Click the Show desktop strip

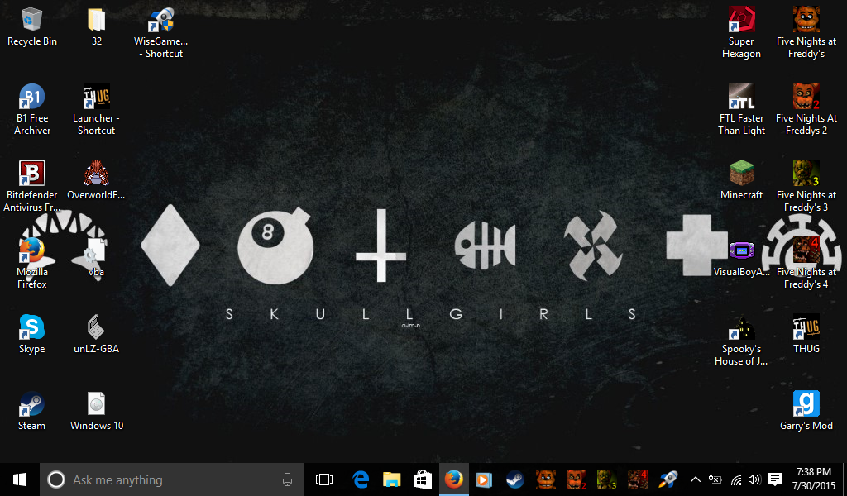(x=845, y=479)
